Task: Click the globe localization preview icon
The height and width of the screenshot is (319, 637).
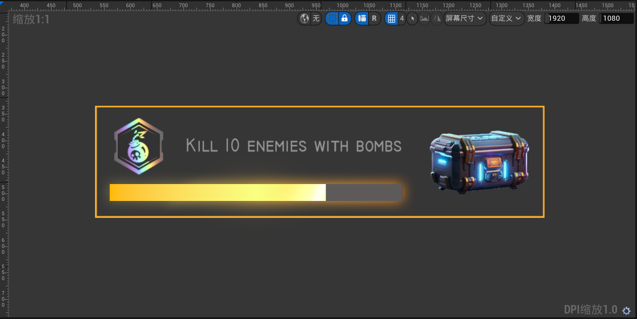Action: (304, 19)
